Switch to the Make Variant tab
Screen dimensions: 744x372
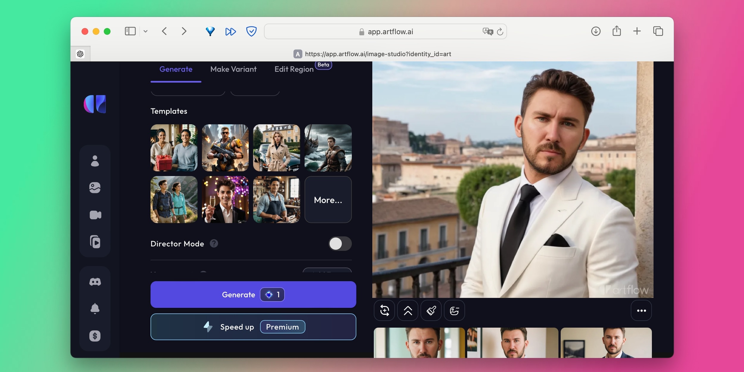tap(233, 69)
